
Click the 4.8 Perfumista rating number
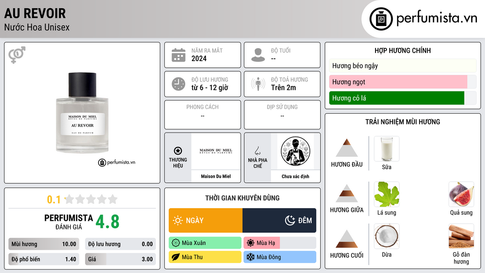(x=108, y=222)
